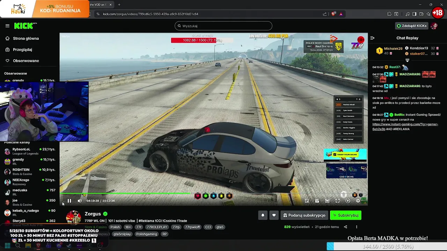This screenshot has width=447, height=251.
Task: Toggle the browser sidebar panel icon
Action: (414, 14)
